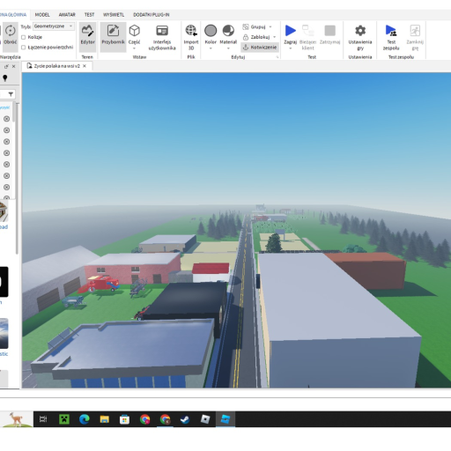This screenshot has width=451, height=451.
Task: Switch to the MODEL ribbon tab
Action: coord(42,15)
